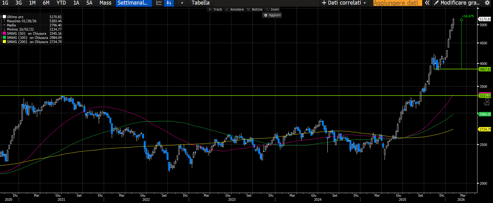Toggle the Ultimo prz series white checkbox

coord(4,17)
